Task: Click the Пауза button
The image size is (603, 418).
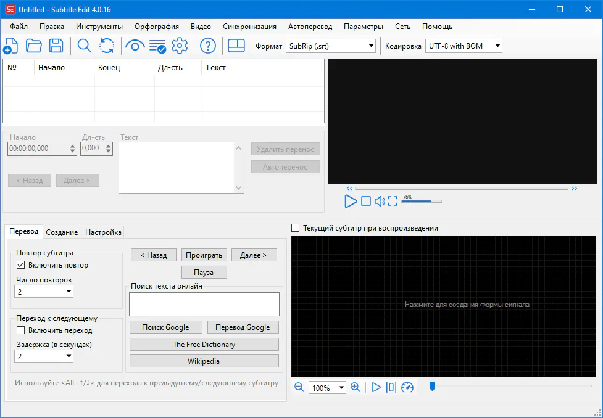Action: pyautogui.click(x=204, y=273)
